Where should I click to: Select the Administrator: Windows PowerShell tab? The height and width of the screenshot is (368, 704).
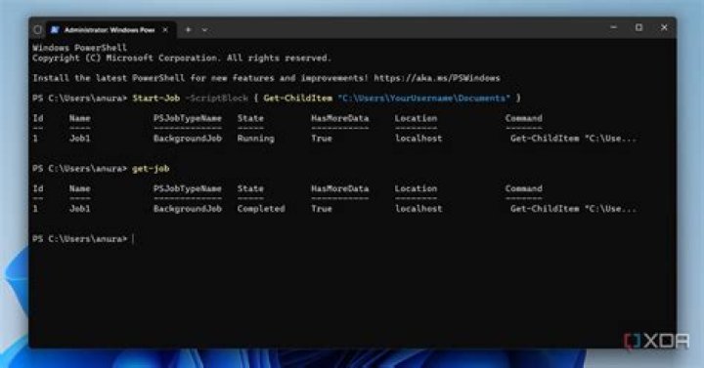(110, 29)
